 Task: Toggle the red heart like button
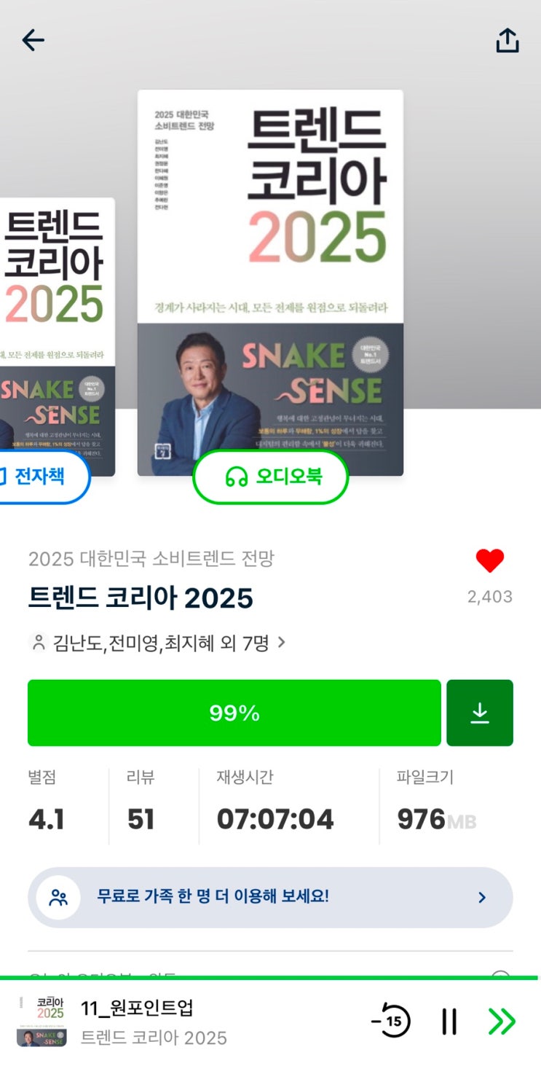(489, 560)
